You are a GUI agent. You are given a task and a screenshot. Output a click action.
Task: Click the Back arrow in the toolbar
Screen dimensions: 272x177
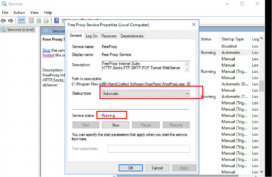3,21
